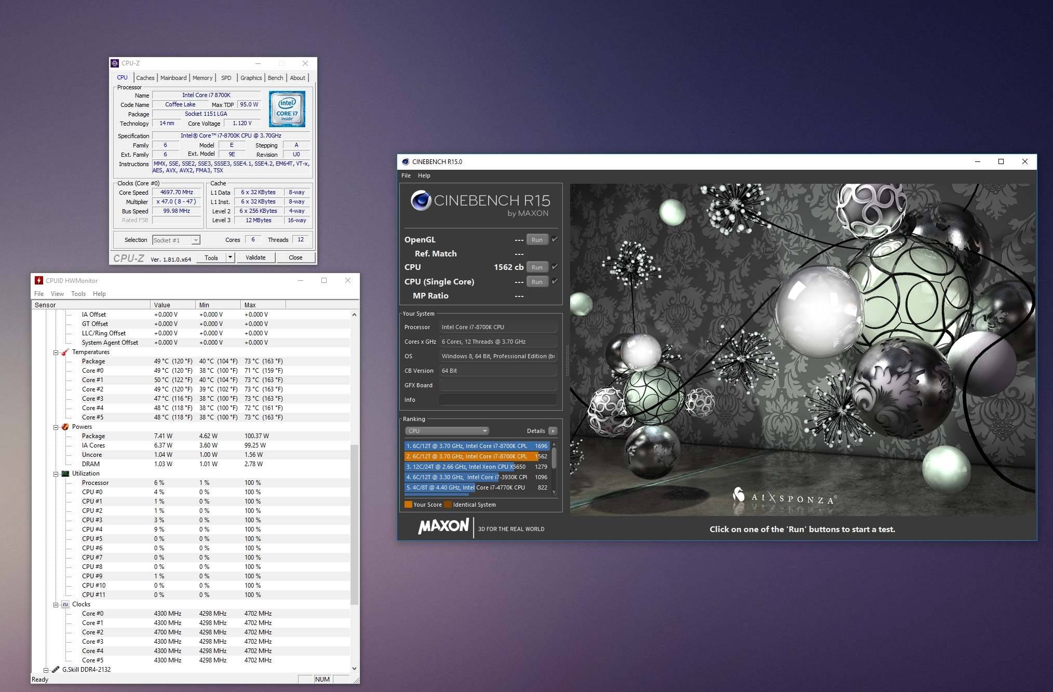
Task: Collapse the Utilization tree node
Action: pyautogui.click(x=56, y=474)
